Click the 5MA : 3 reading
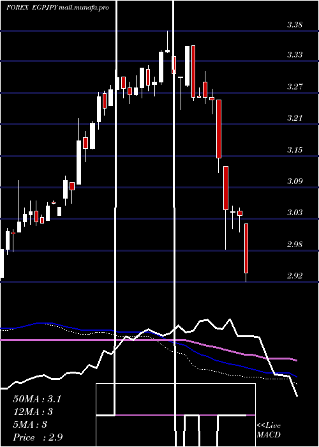 30,425
